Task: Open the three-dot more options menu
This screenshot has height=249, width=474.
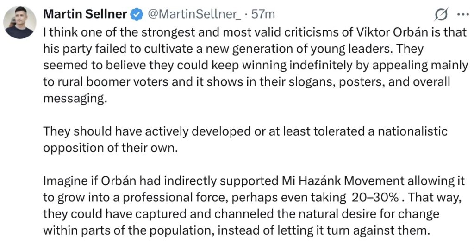Action: [462, 14]
